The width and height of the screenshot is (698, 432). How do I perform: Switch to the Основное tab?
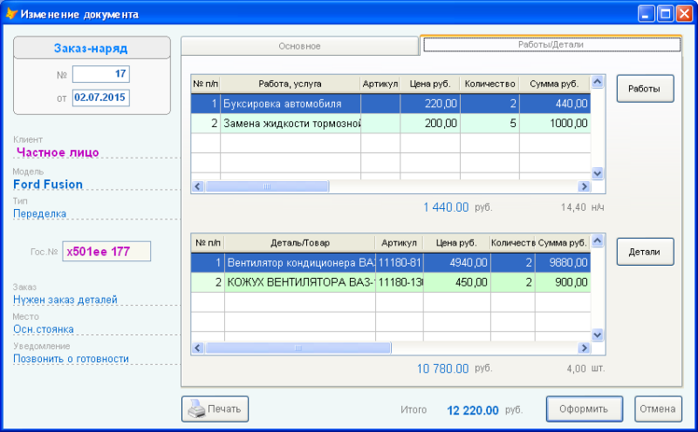click(299, 46)
